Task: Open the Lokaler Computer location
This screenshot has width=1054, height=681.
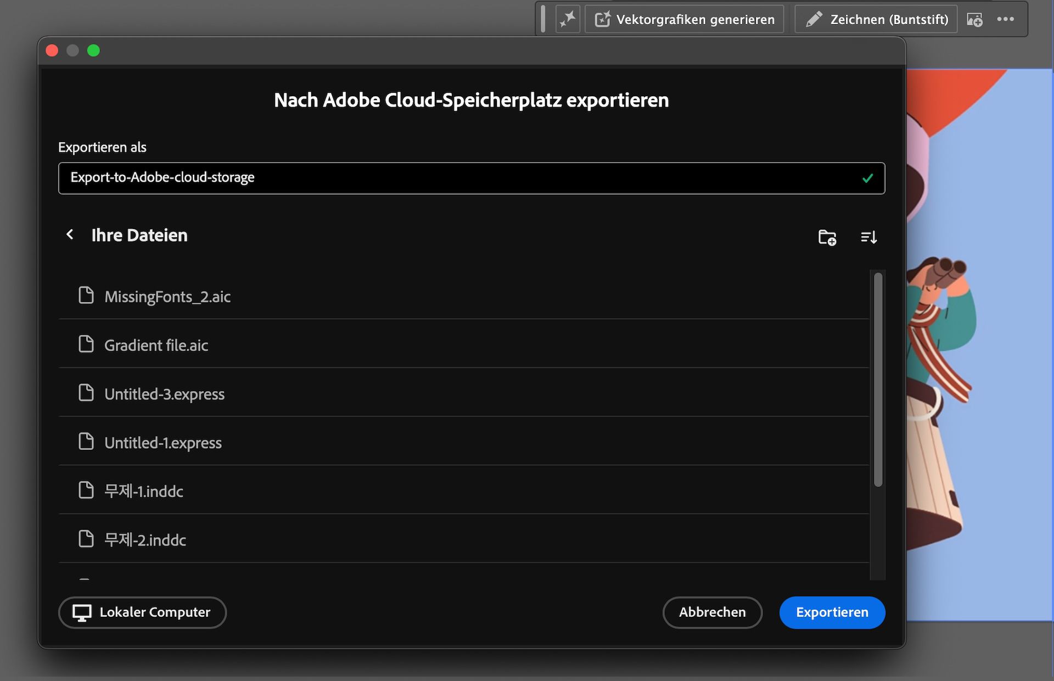Action: 142,612
